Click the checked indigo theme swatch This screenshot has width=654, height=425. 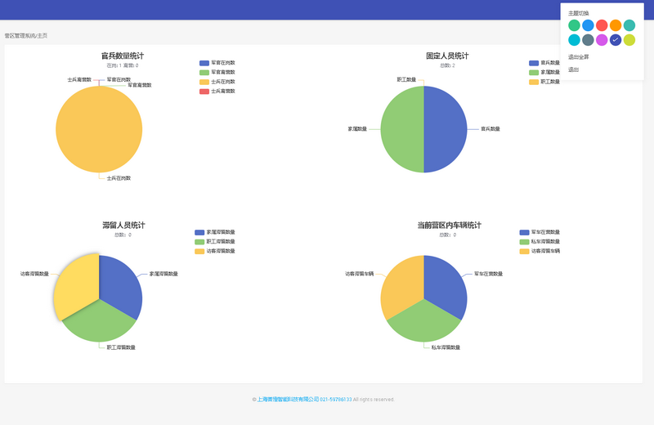click(x=616, y=40)
